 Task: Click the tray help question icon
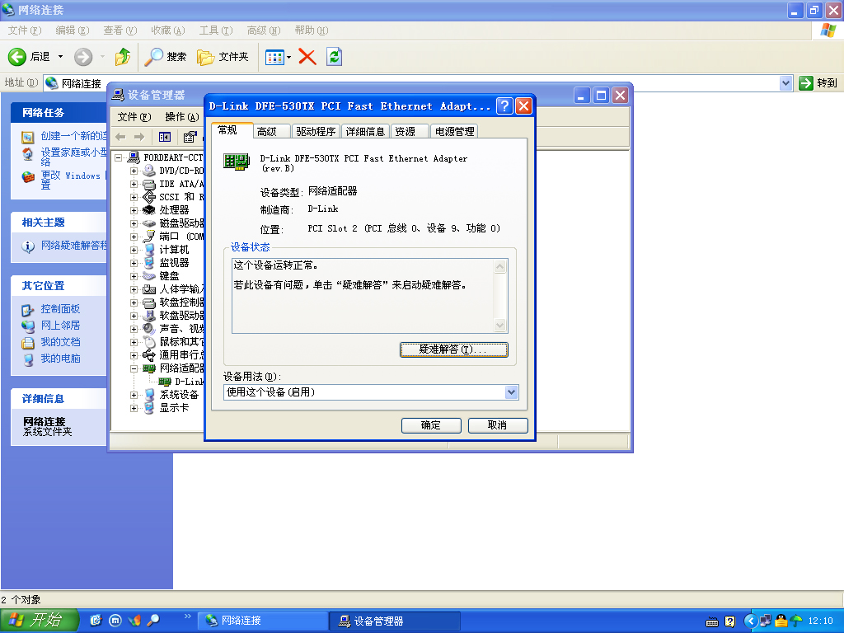[x=730, y=621]
